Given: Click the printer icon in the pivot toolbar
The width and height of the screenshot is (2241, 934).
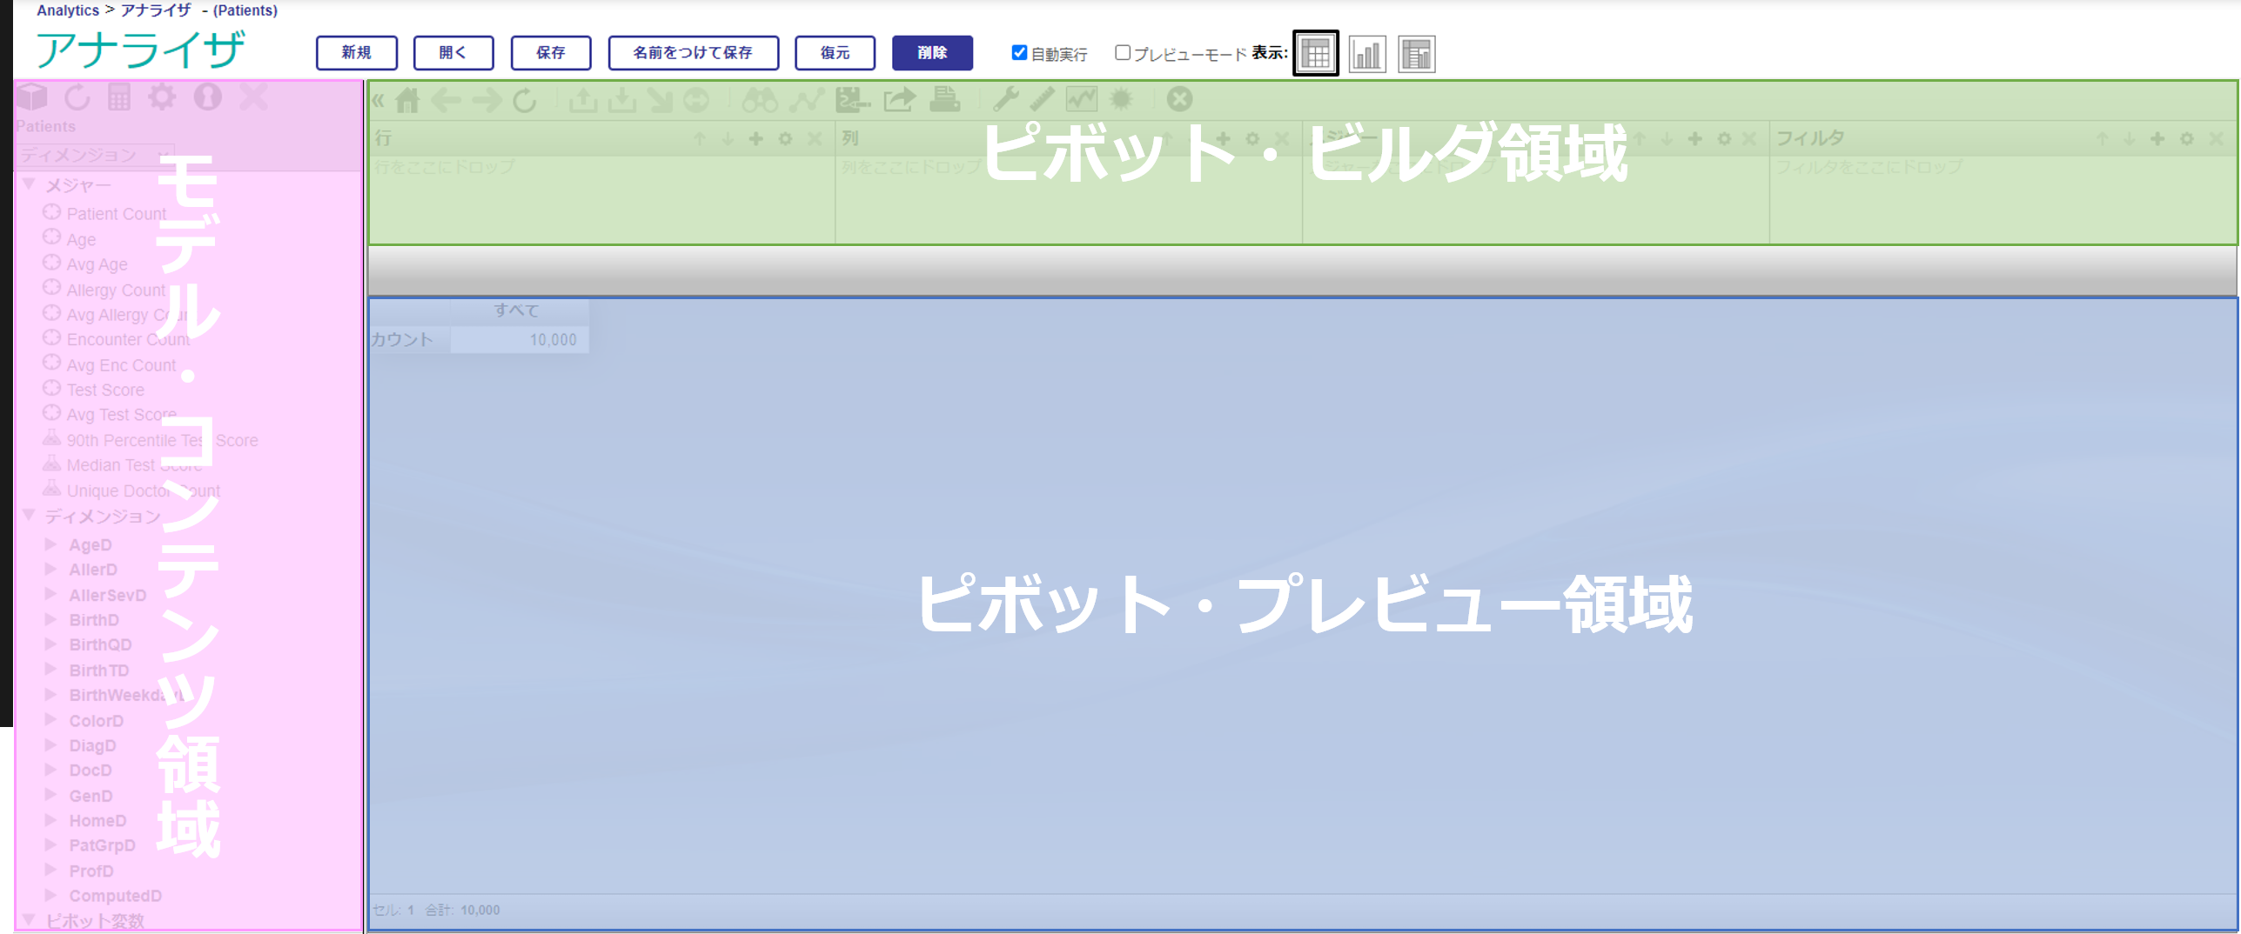Looking at the screenshot, I should pos(944,100).
